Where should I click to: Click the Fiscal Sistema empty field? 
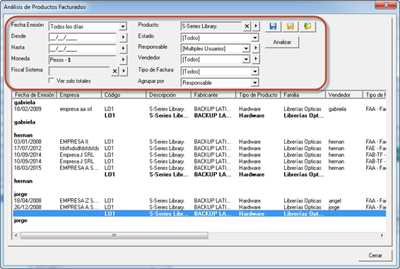click(79, 71)
